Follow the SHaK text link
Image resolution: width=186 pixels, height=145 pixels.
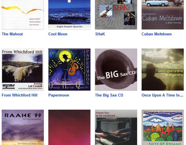tap(100, 34)
